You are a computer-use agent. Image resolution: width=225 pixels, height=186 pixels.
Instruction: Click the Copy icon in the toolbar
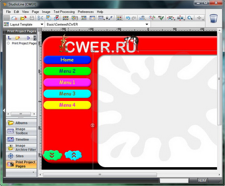click(x=49, y=18)
